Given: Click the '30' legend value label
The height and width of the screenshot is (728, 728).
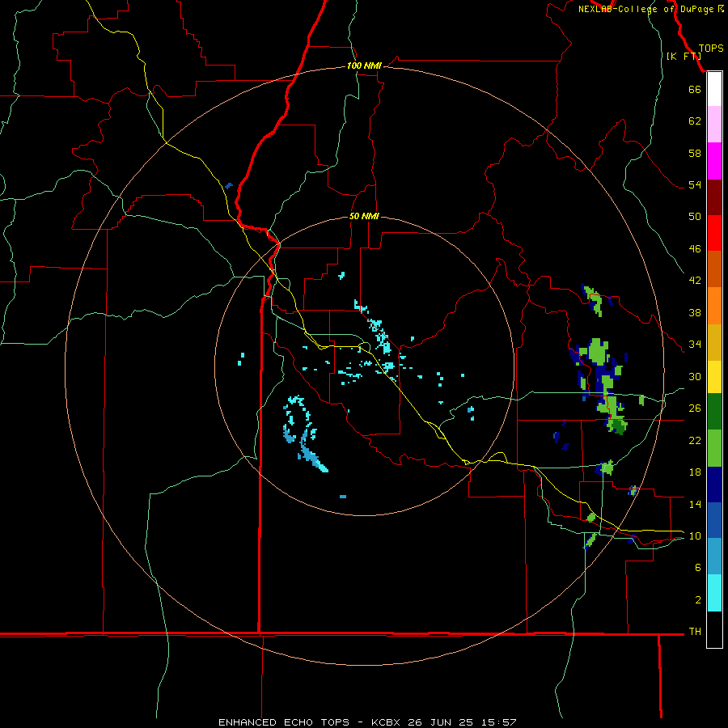Looking at the screenshot, I should pyautogui.click(x=695, y=376).
